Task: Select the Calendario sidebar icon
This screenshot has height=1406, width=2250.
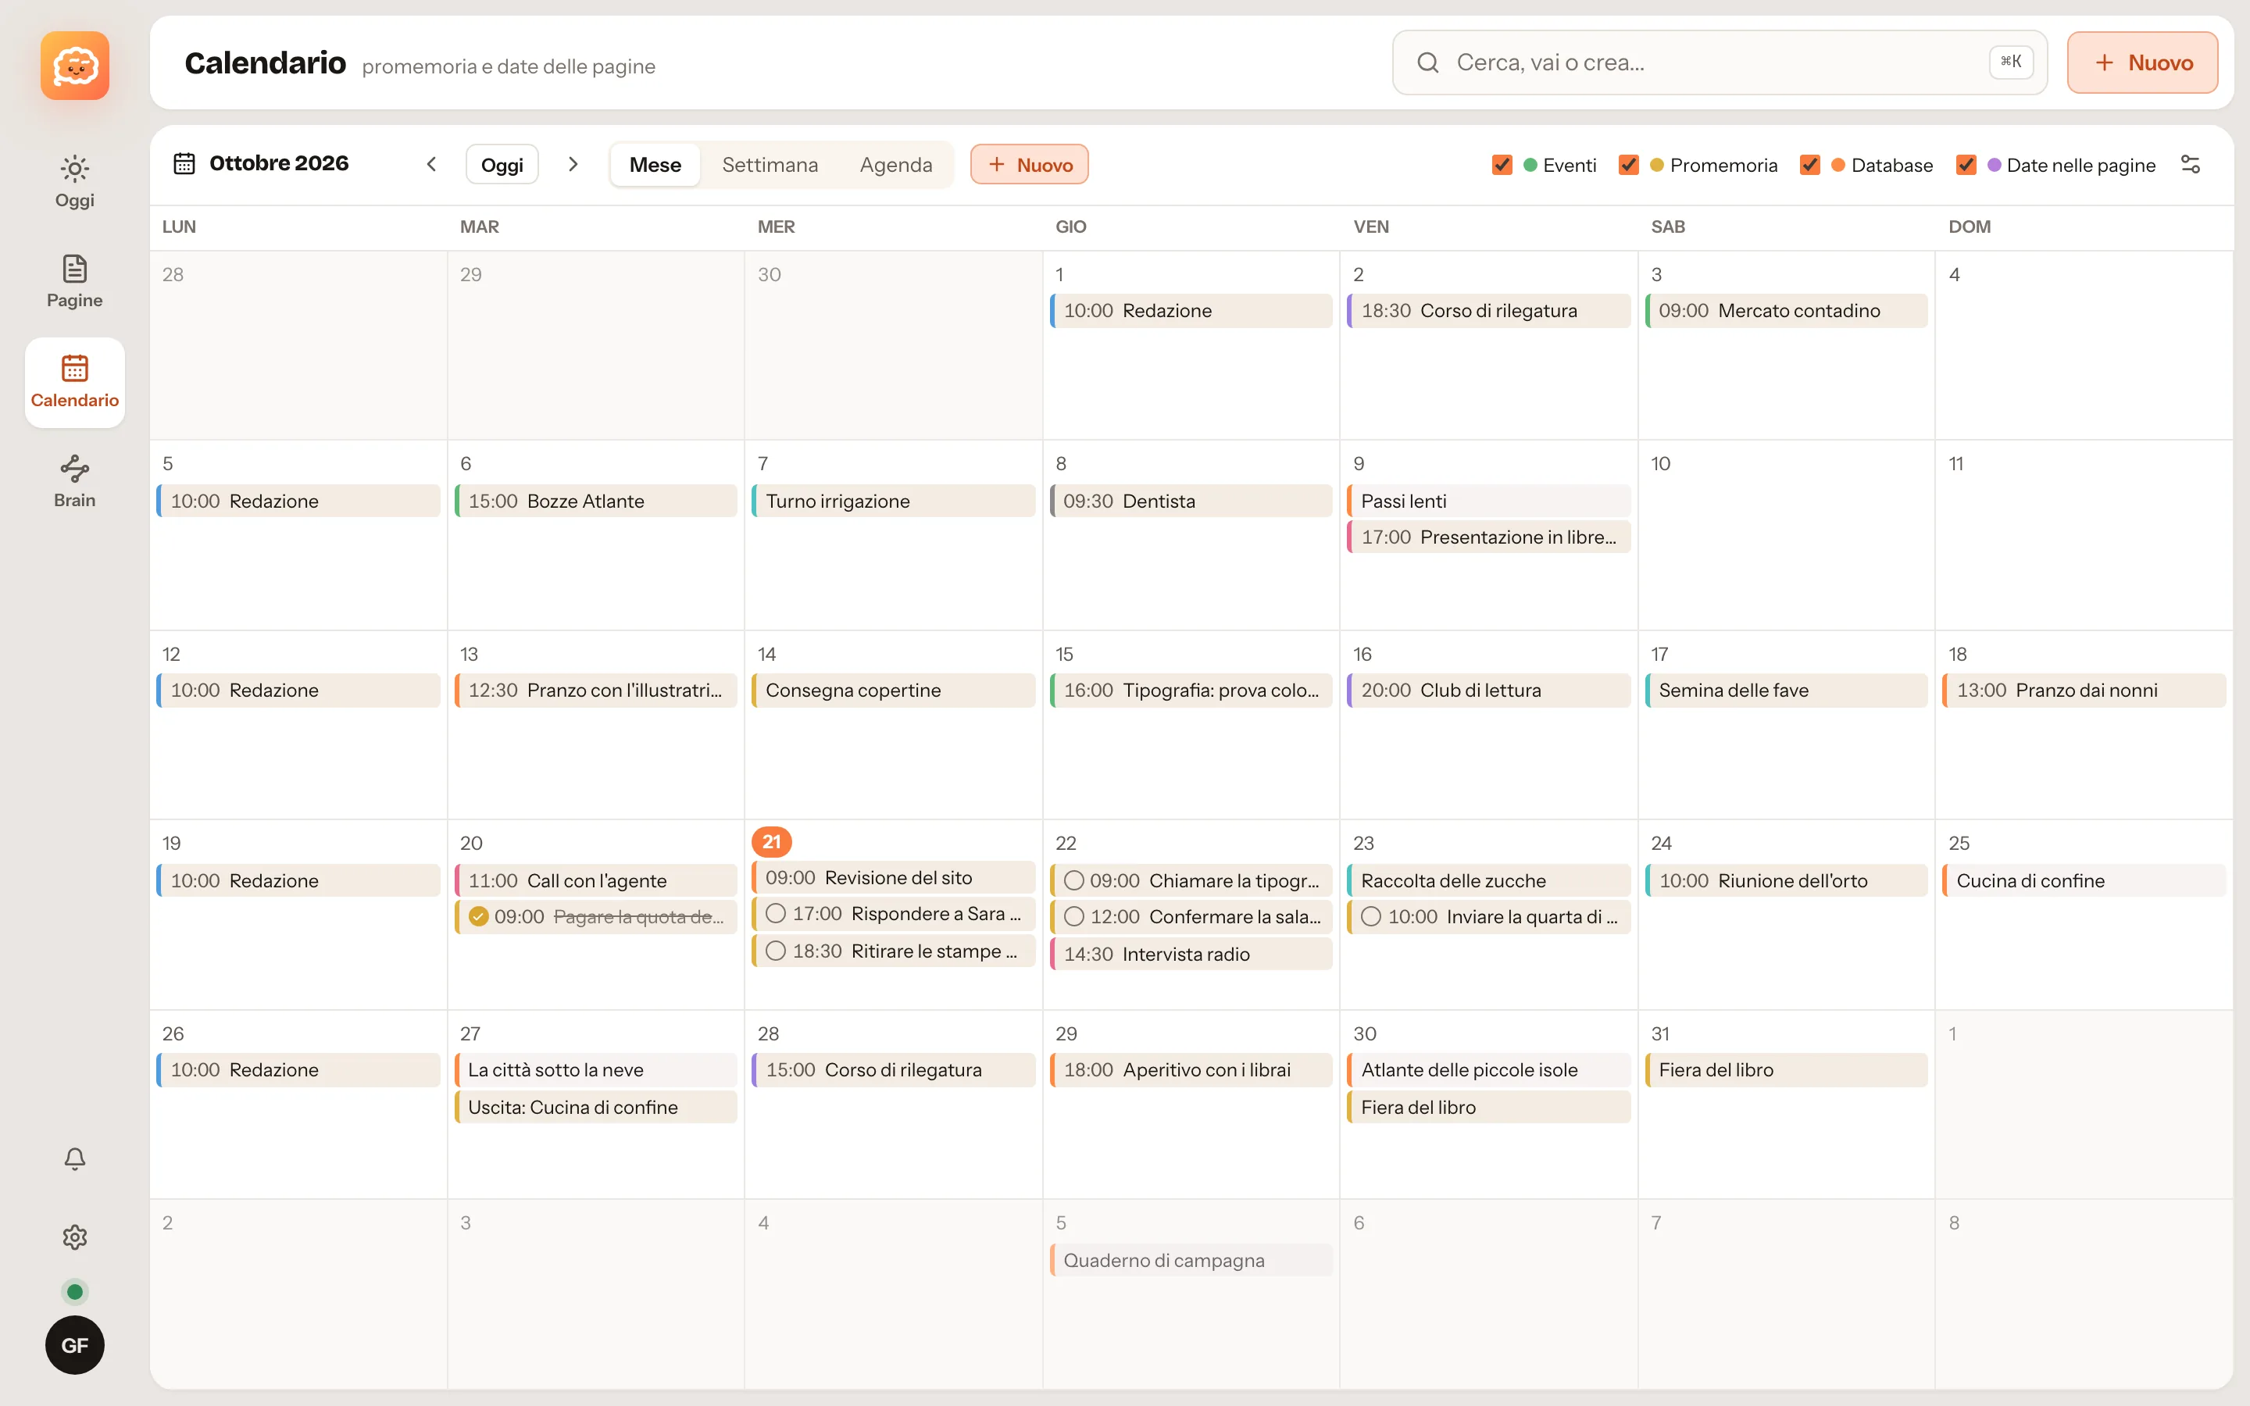Action: coord(74,368)
